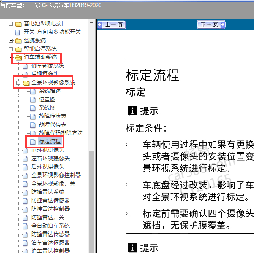Expand the 智能启停系统 tree node
The width and height of the screenshot is (254, 253).
[x=11, y=49]
